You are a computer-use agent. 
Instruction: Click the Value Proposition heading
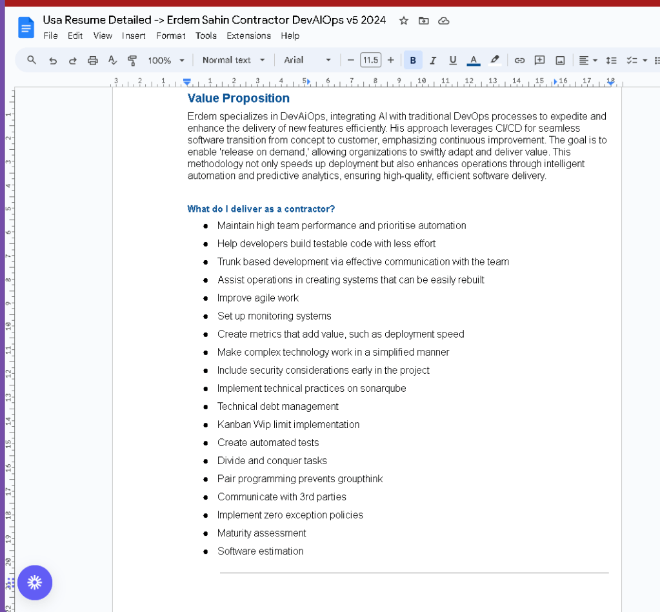[238, 98]
